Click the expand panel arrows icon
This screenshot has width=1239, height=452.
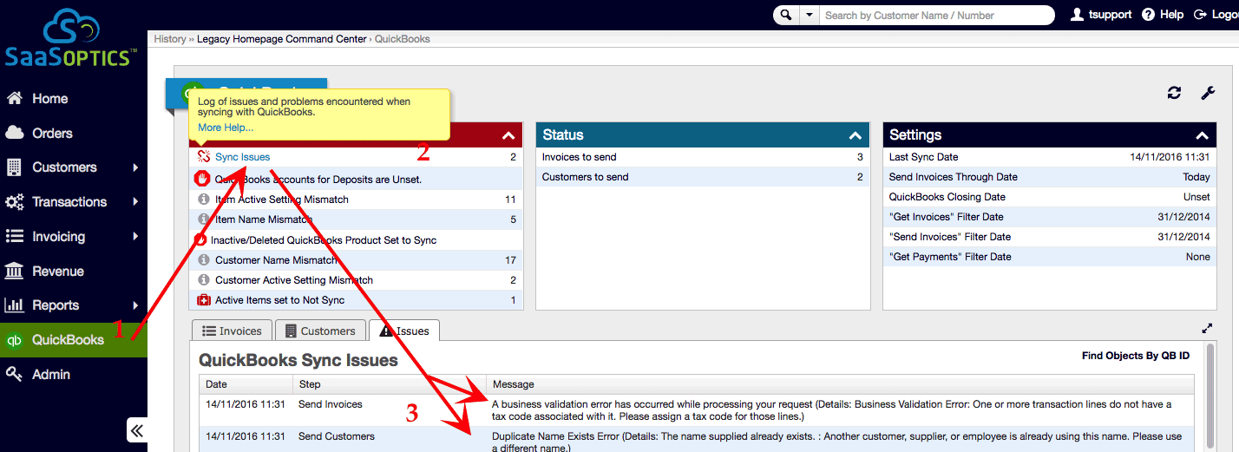pyautogui.click(x=1207, y=329)
